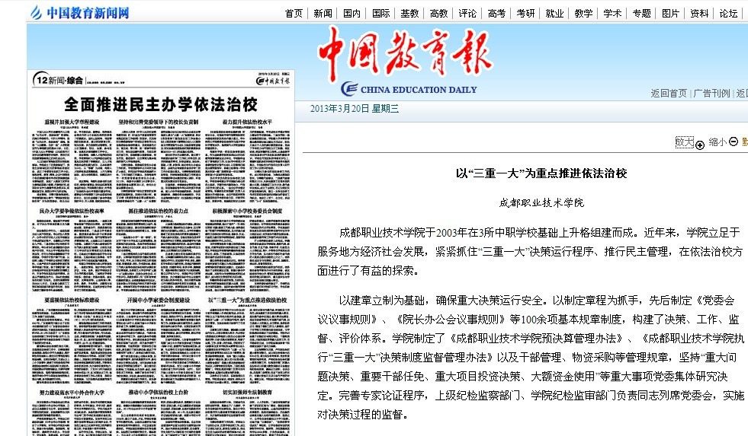Open the page article 要重视依法治校标准建设
748x436 pixels.
click(x=72, y=300)
